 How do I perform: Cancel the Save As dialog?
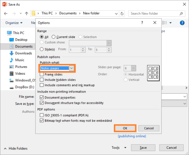171,148
